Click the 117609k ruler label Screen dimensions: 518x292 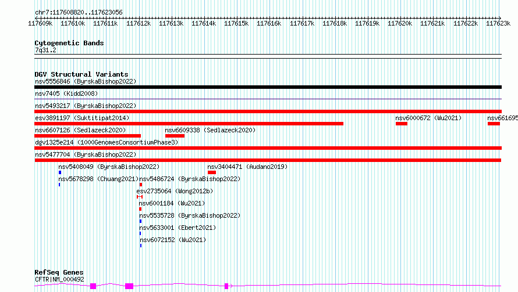coord(40,24)
